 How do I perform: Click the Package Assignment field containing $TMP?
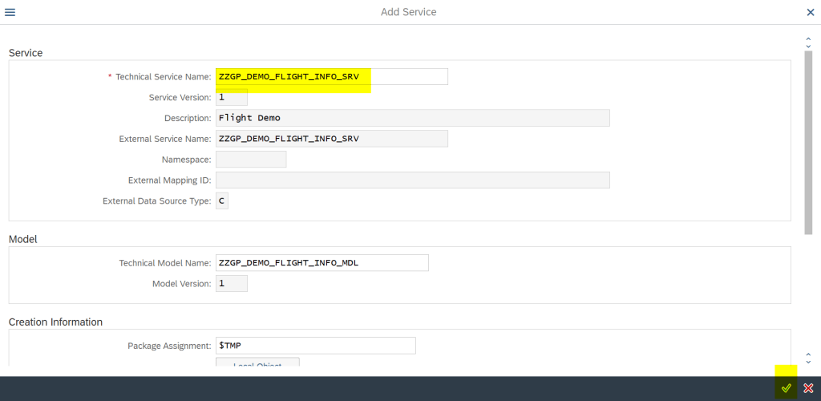315,346
